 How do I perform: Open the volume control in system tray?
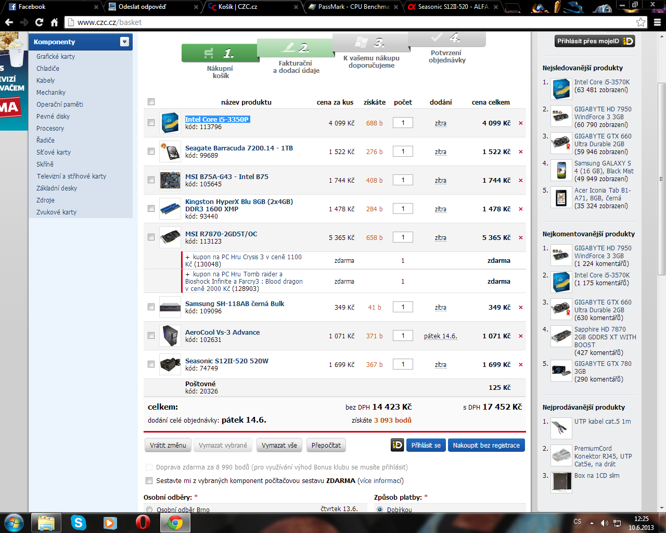click(604, 523)
